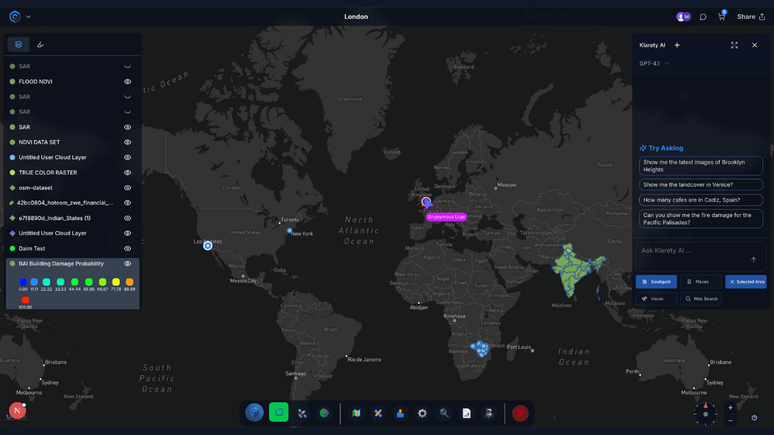Open the shopping cart
774x435 pixels.
coord(721,17)
